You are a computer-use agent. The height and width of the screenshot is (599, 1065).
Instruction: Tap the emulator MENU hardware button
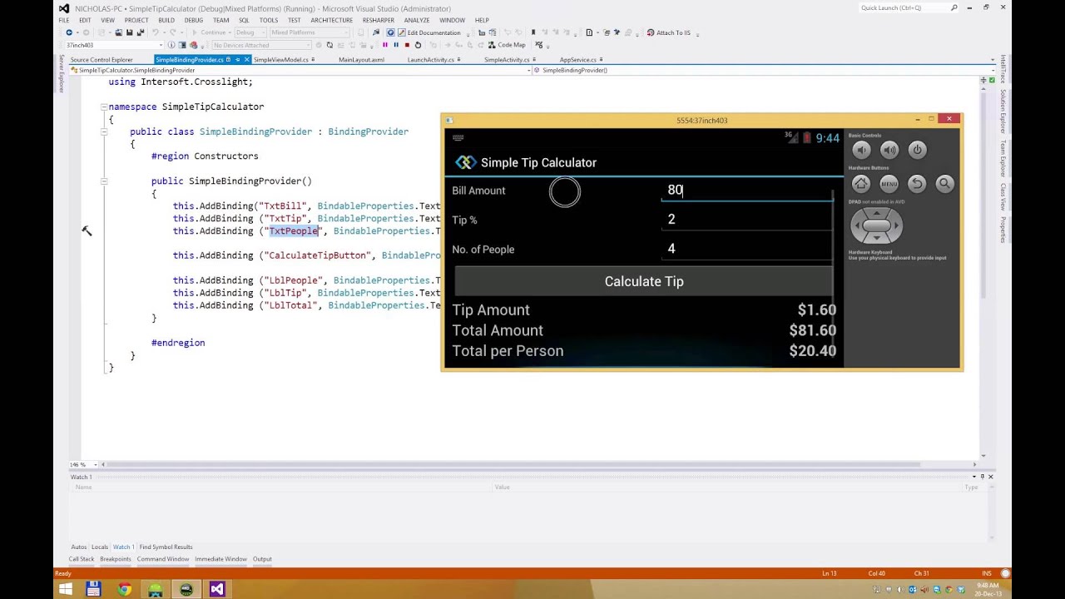(x=889, y=184)
